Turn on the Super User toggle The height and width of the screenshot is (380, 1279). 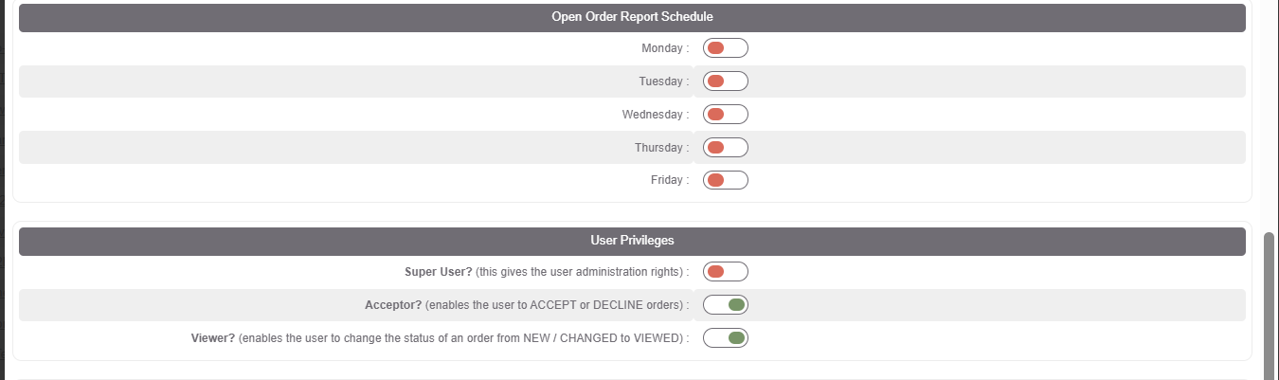726,272
